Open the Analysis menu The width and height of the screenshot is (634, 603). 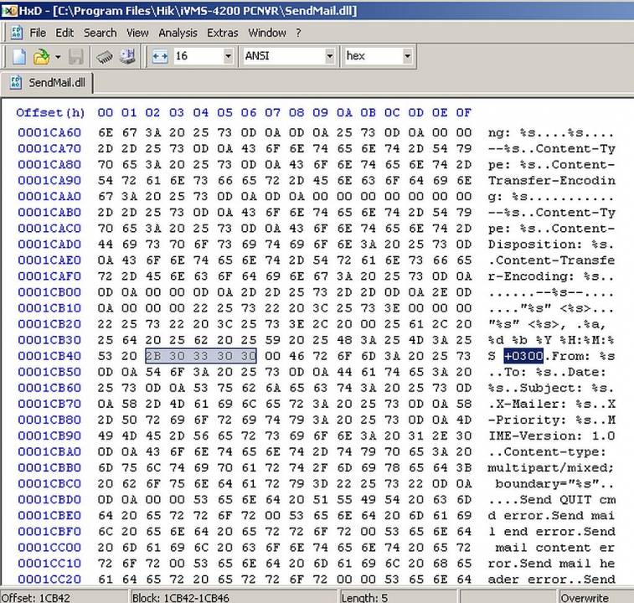(x=178, y=33)
